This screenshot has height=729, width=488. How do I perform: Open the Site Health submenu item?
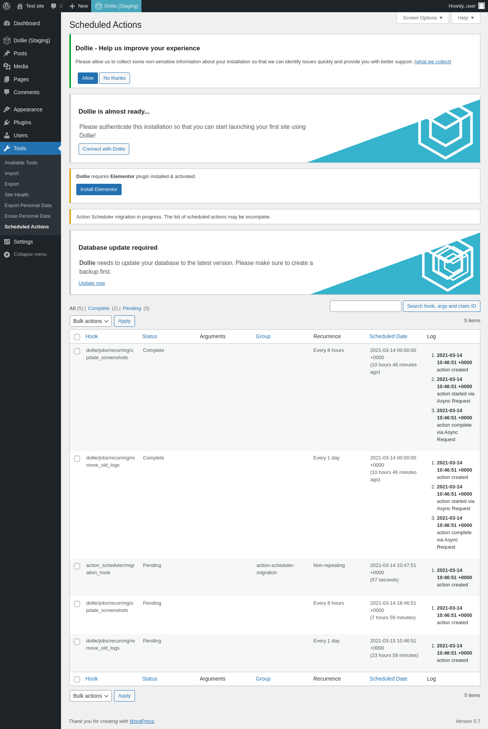[x=17, y=195]
